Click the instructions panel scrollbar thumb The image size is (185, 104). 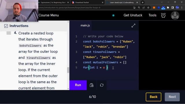[x=68, y=70]
